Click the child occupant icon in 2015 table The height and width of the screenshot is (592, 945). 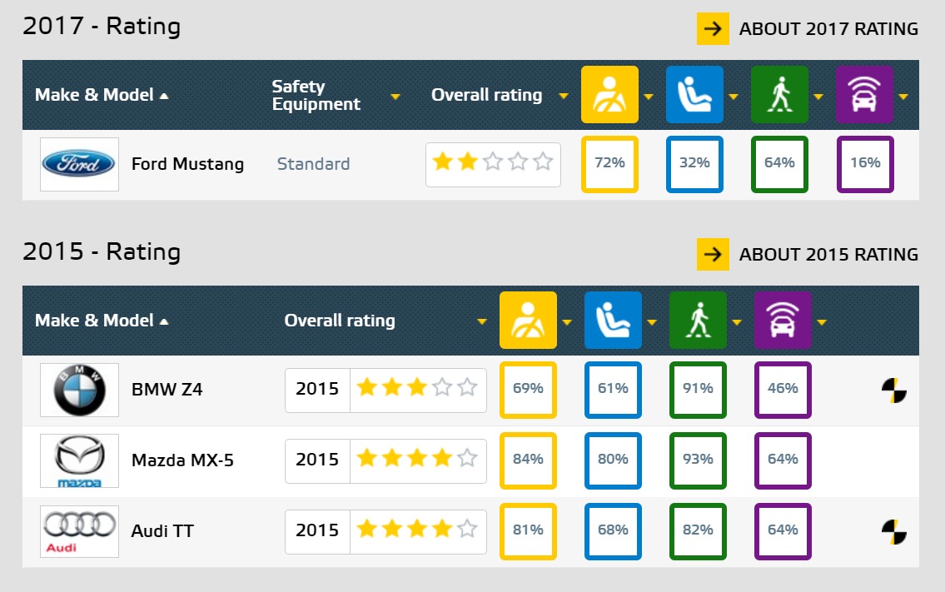613,320
